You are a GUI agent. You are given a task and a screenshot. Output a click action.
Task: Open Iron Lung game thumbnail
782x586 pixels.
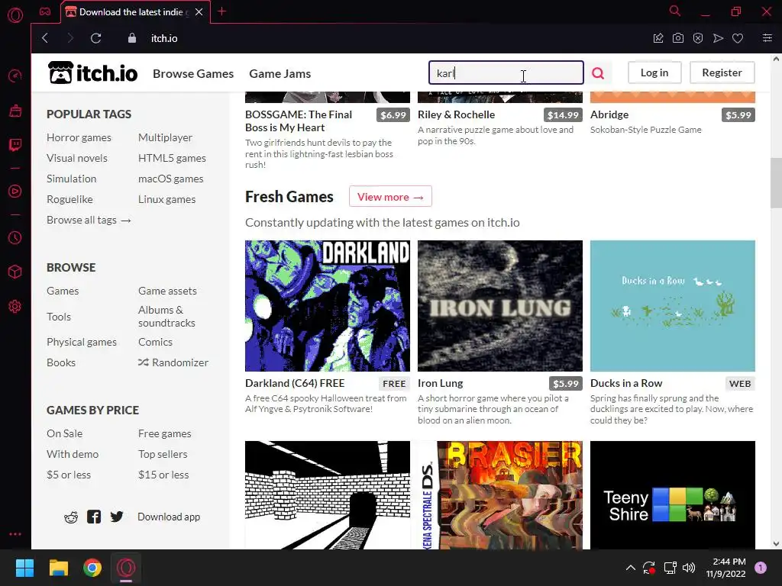499,305
